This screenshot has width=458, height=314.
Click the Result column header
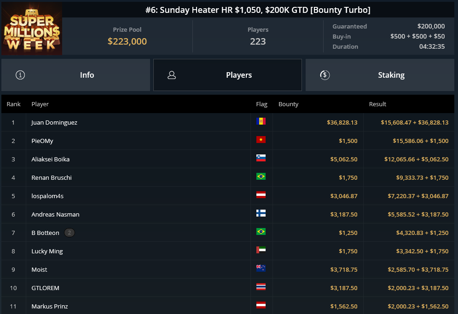click(x=377, y=104)
